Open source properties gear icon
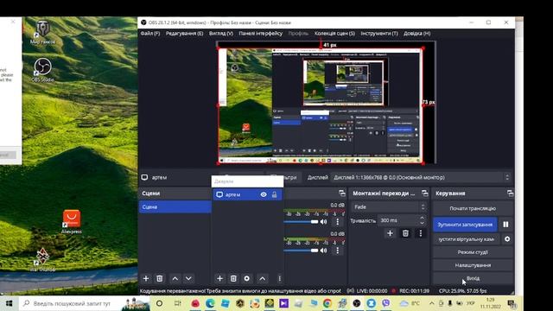Viewport: 553px width, 311px height. pyautogui.click(x=247, y=278)
